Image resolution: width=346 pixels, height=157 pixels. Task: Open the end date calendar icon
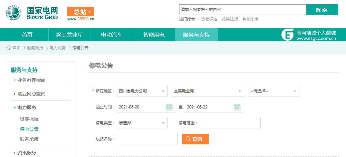click(237, 107)
